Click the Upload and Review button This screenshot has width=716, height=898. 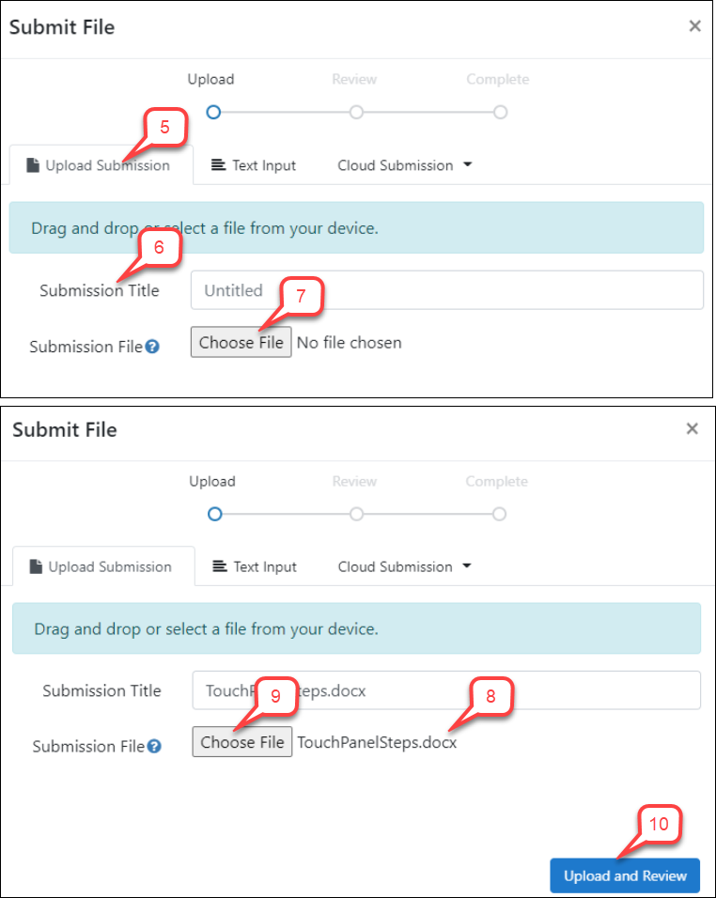click(625, 875)
